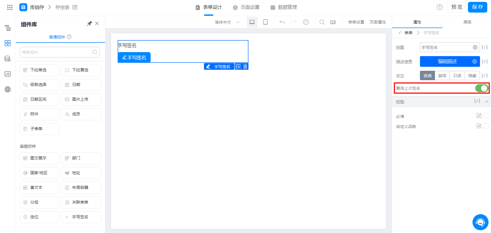Set status to 只读
Image resolution: width=491 pixels, height=233 pixels.
tap(457, 76)
